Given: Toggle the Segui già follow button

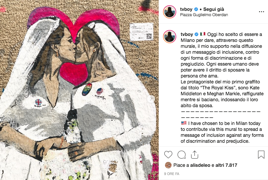Looking at the screenshot, I should tap(213, 9).
